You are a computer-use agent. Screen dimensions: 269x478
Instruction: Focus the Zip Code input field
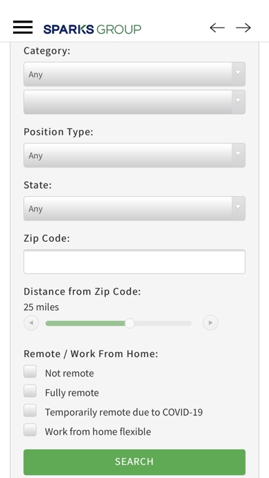point(134,262)
